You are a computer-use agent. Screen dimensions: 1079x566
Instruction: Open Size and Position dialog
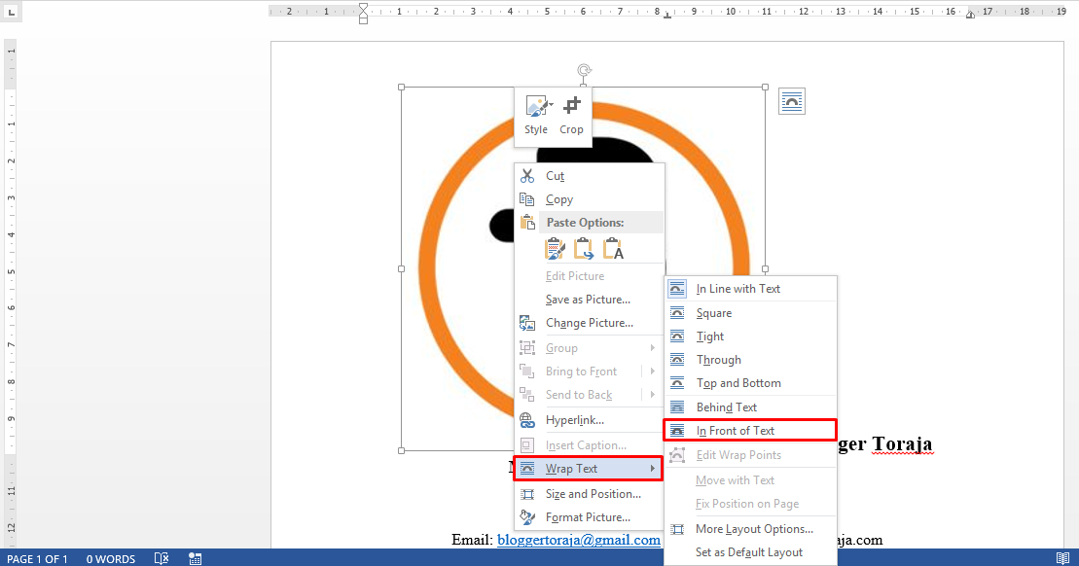(x=589, y=494)
